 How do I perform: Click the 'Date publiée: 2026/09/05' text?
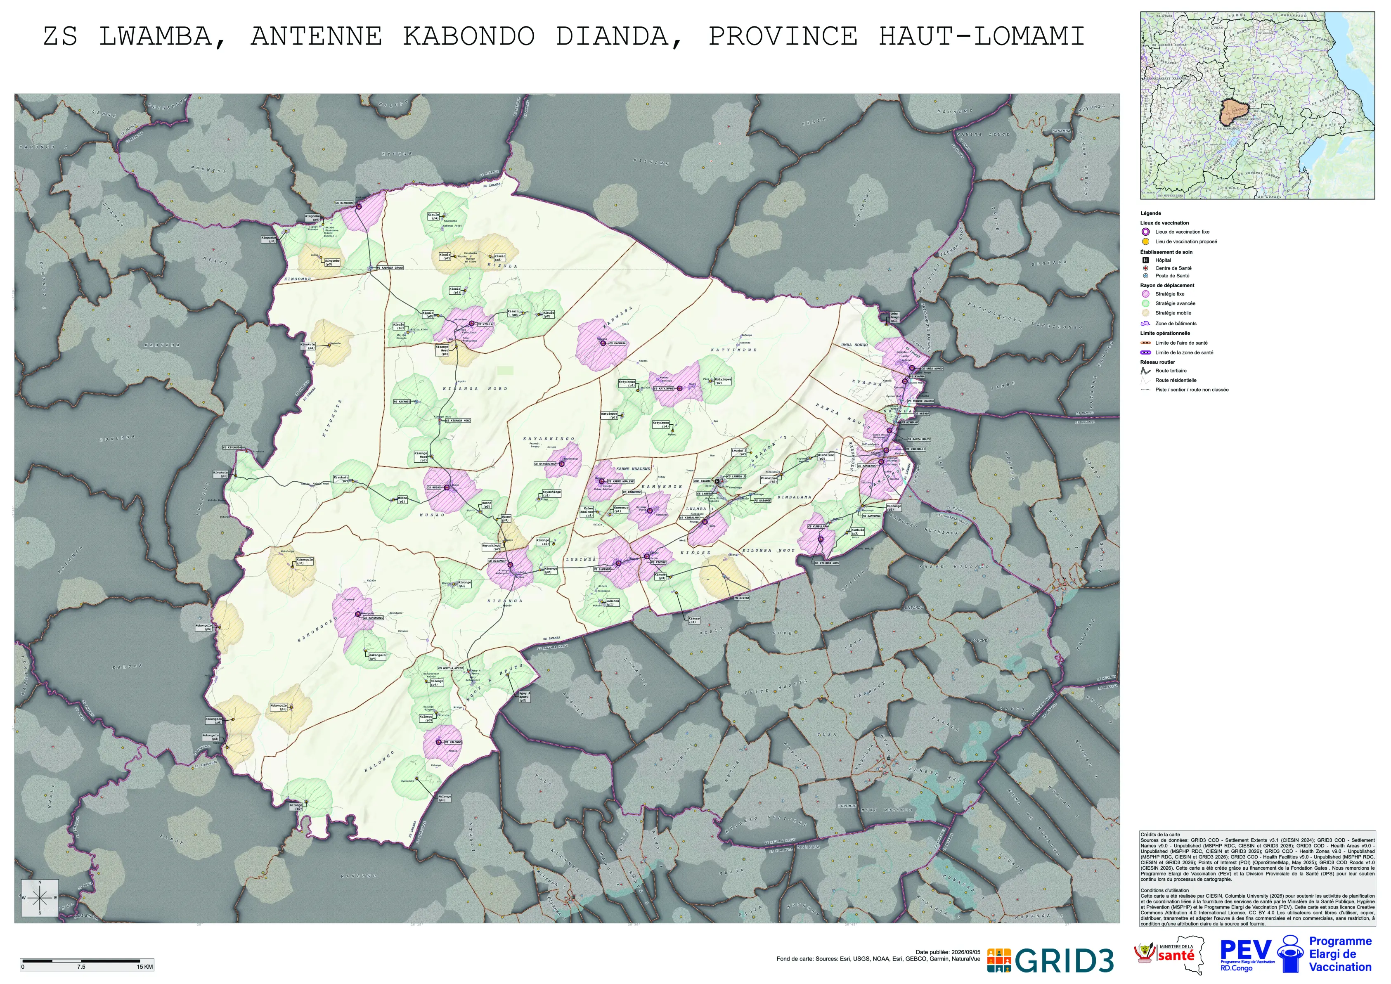point(948,953)
